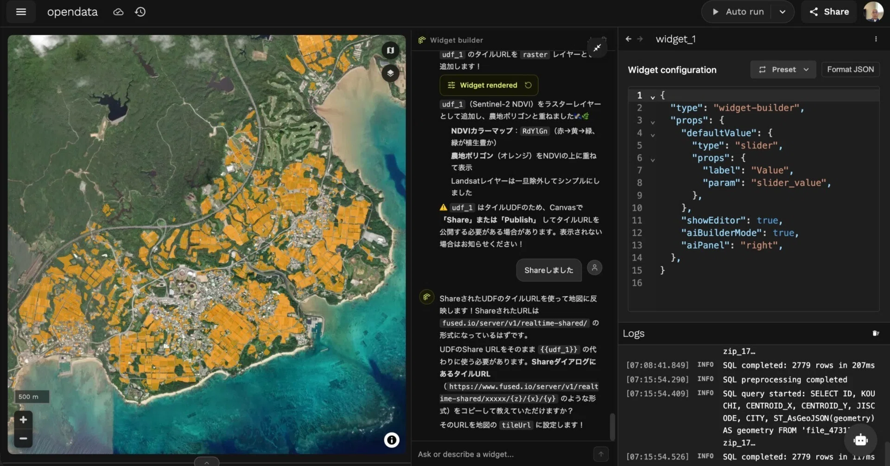The image size is (890, 466).
Task: Click the "Value" label string in JSON
Action: click(x=769, y=171)
